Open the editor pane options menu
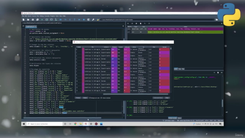245x138 pixels. tap(123, 26)
